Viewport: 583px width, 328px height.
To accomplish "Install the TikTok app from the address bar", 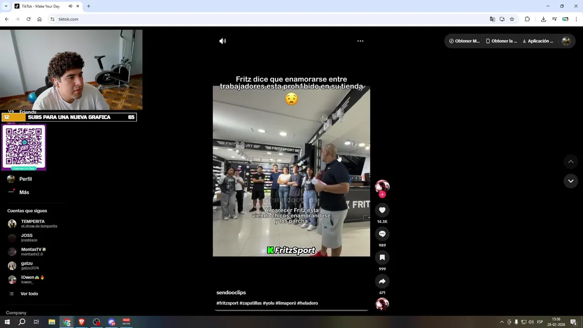I will point(502,19).
